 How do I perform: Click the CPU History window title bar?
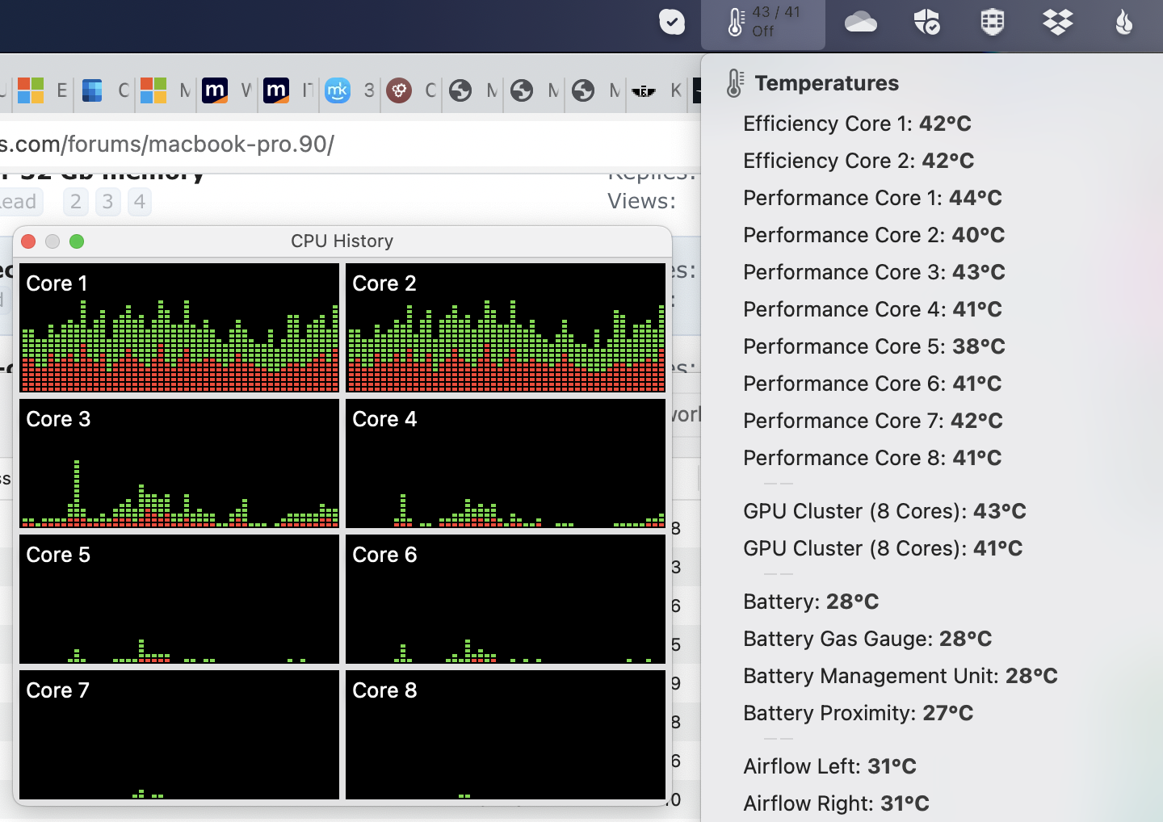tap(342, 241)
